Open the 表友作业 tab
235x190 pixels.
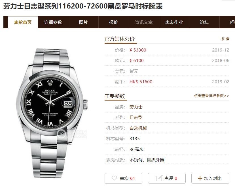pos(174,22)
